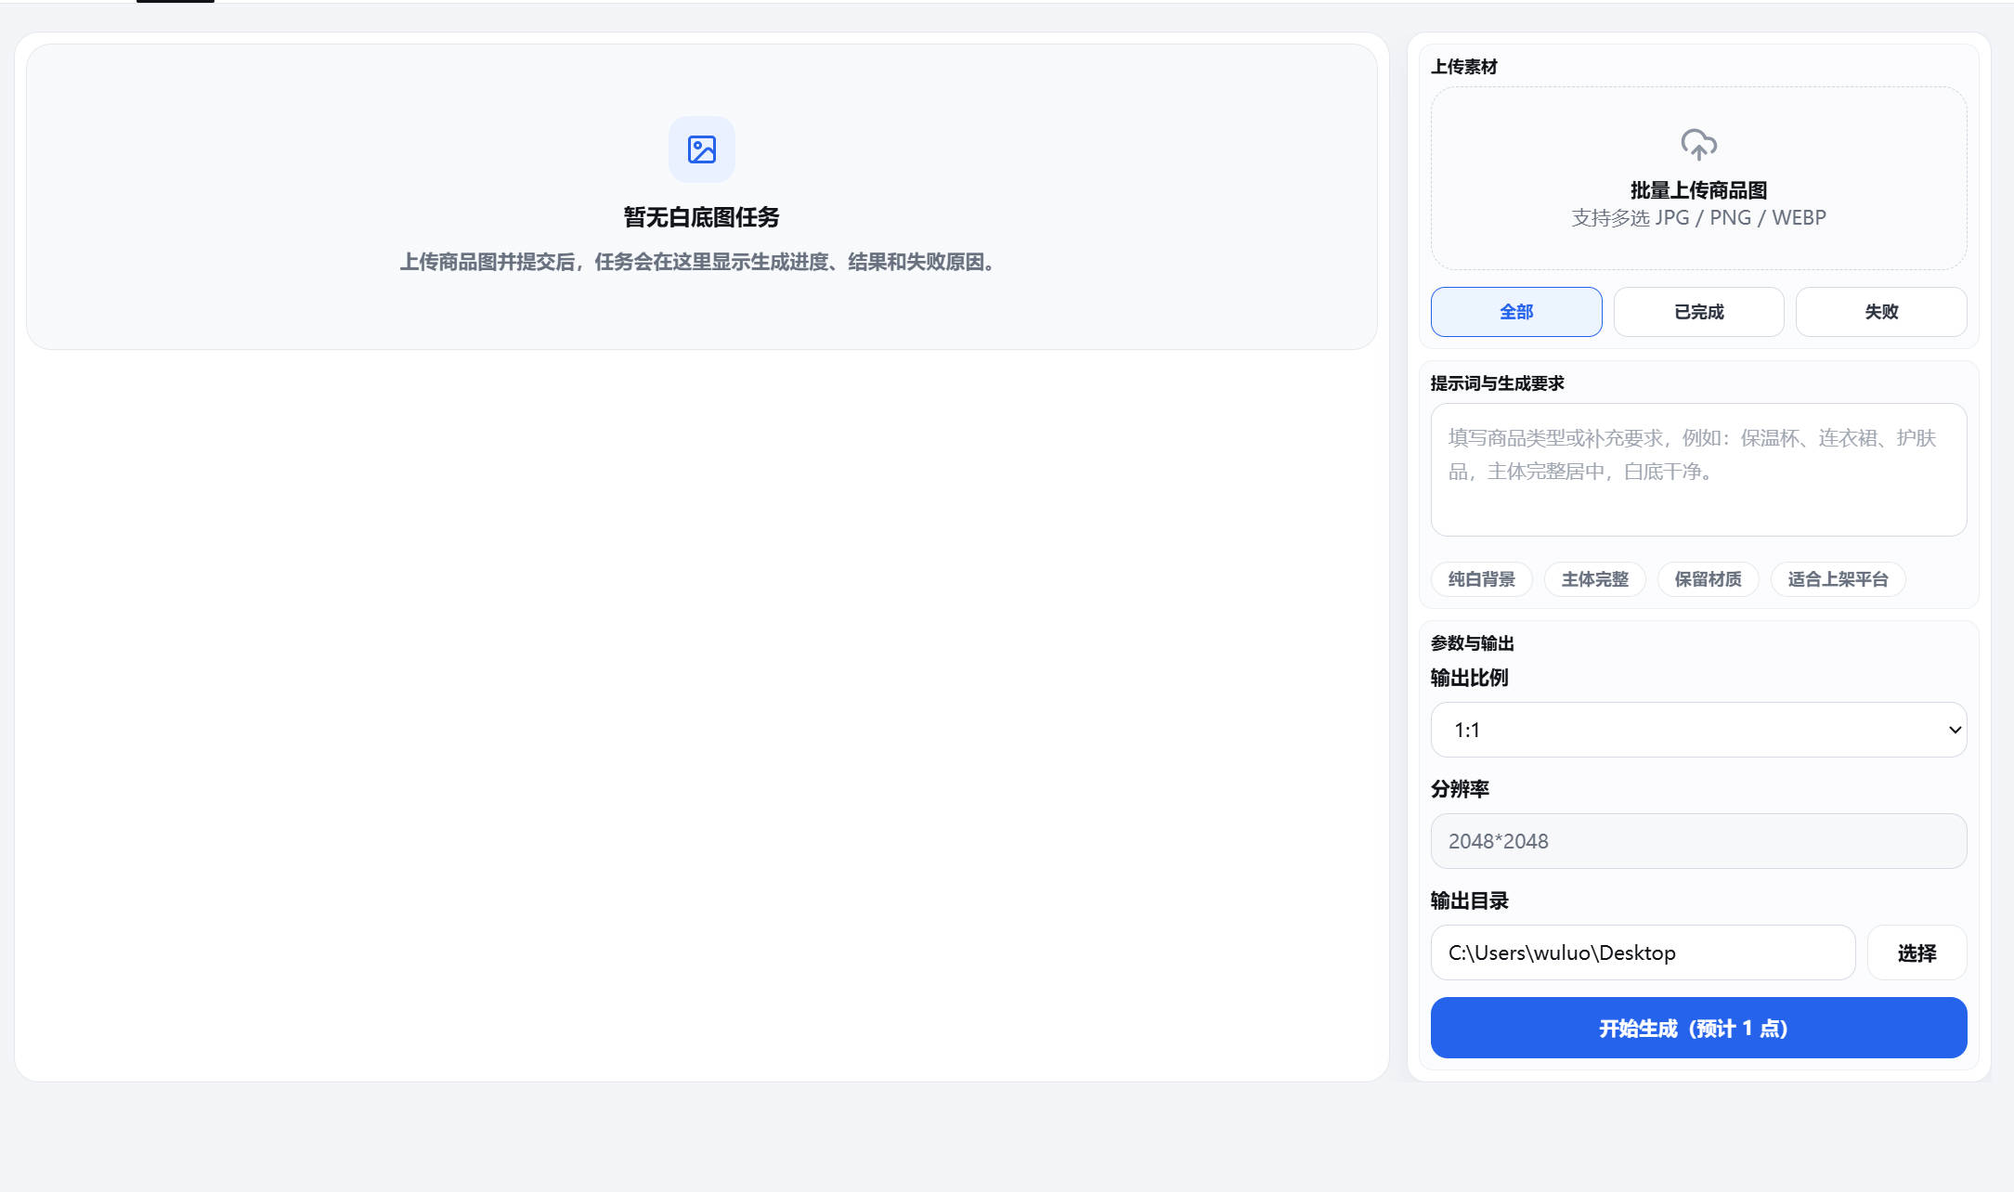
Task: Click the 分辨率 2048*2048 field
Action: tap(1698, 841)
